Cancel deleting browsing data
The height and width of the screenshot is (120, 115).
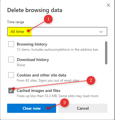(83, 108)
